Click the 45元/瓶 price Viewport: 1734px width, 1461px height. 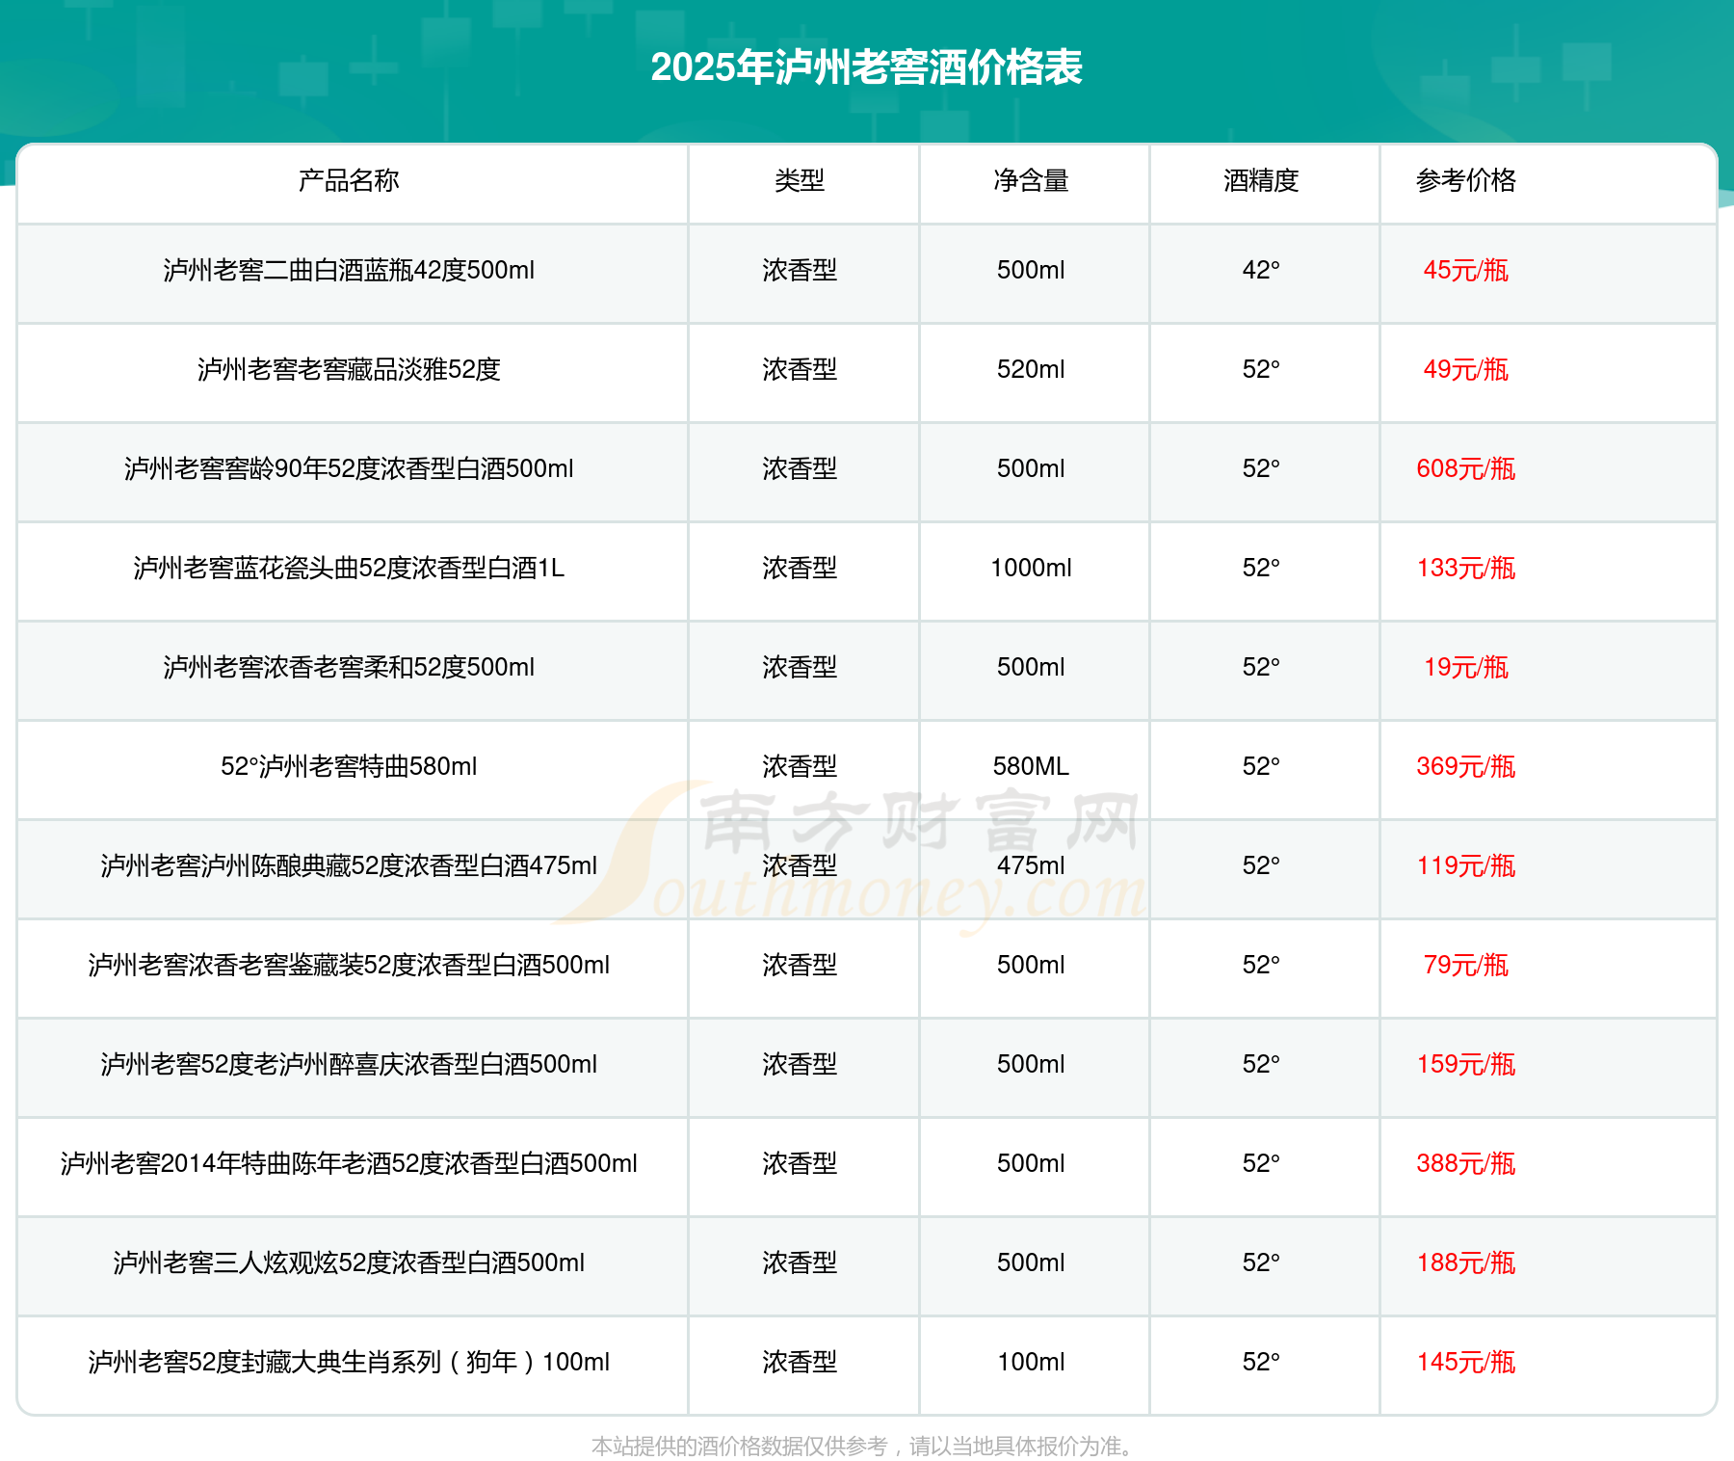(x=1465, y=271)
